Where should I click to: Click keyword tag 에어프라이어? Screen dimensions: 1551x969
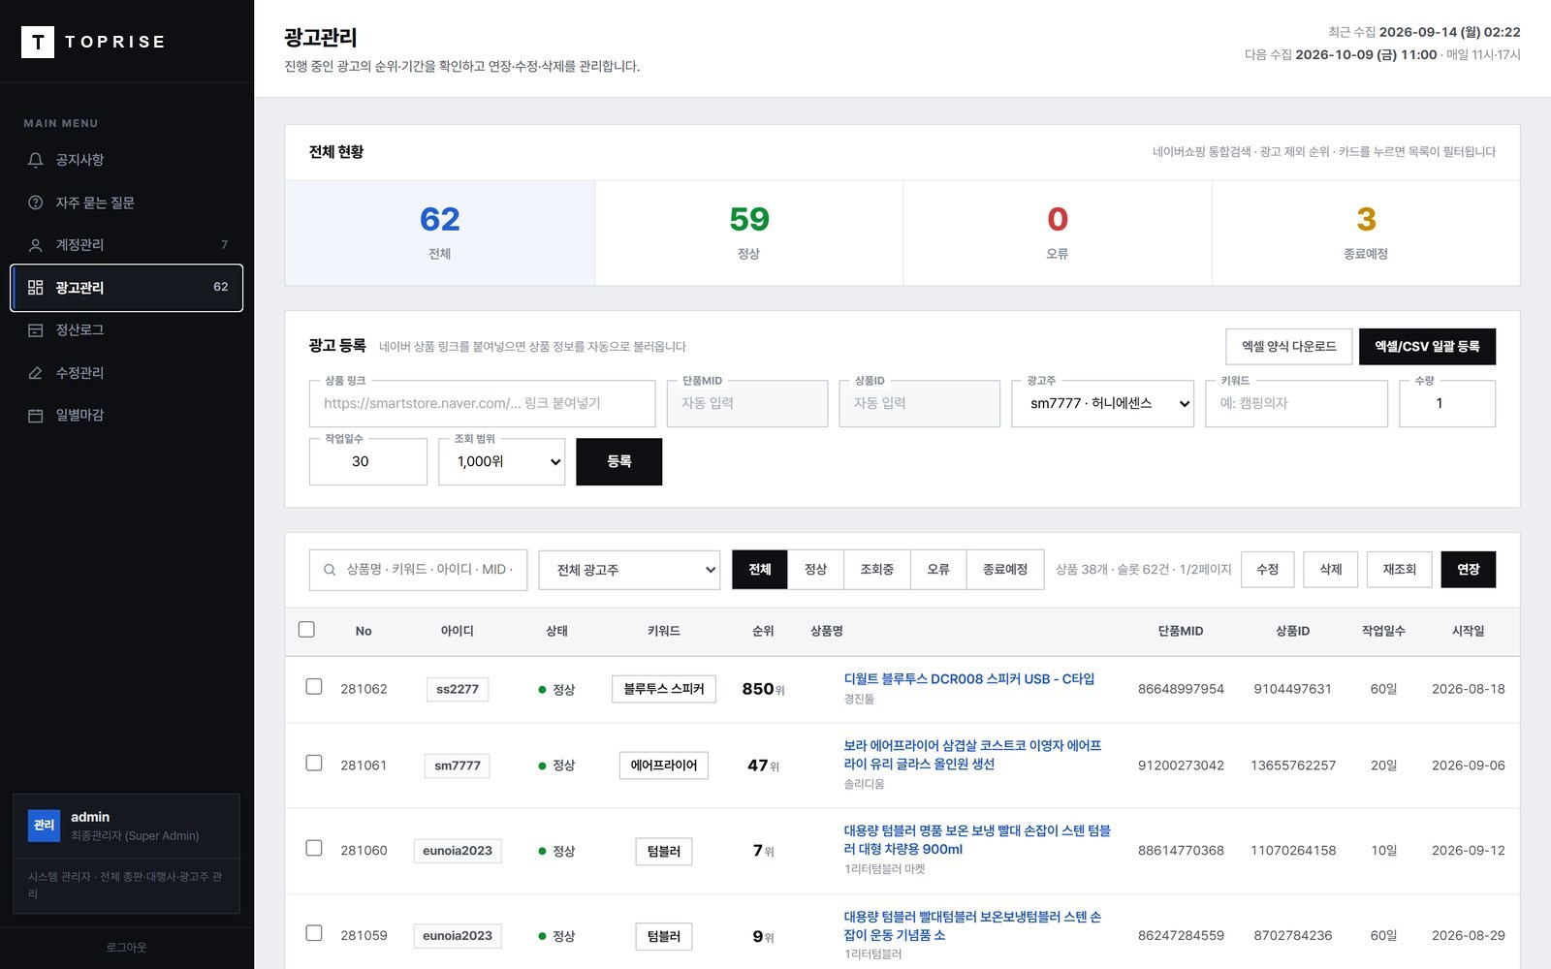click(664, 766)
